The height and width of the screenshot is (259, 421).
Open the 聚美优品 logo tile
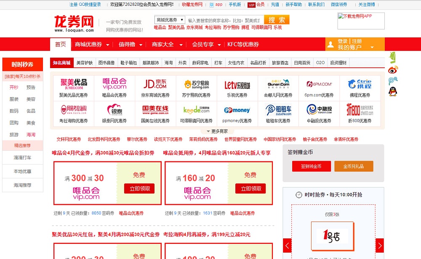74,84
